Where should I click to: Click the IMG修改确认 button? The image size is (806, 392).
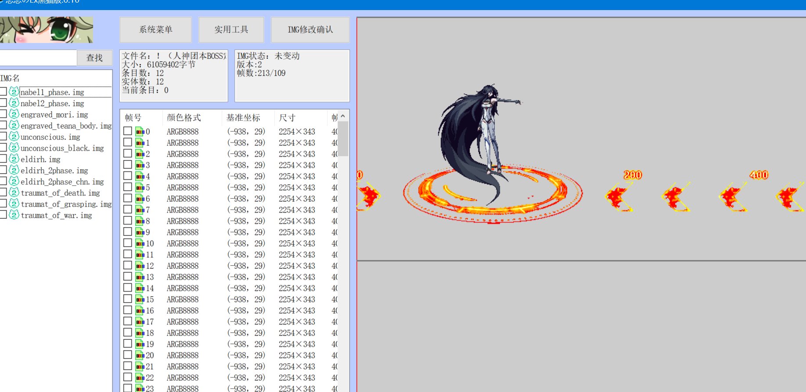click(310, 29)
